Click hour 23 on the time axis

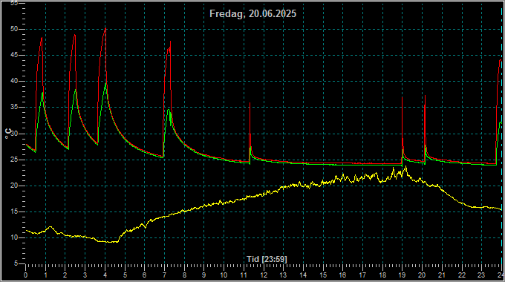coord(481,275)
